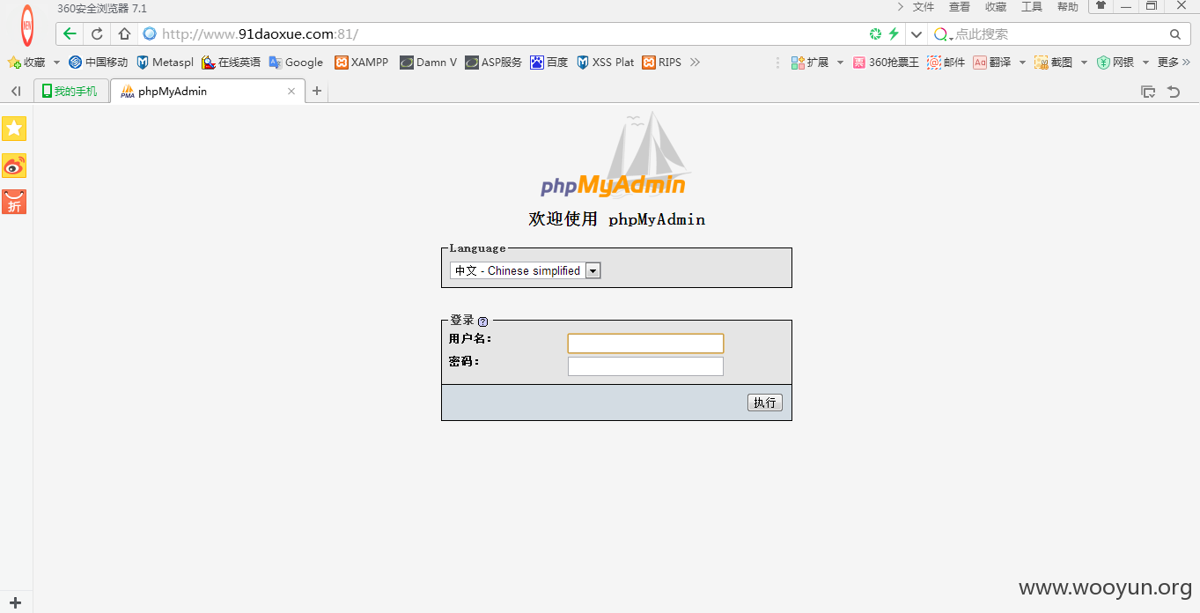Open the 网银 online banking extension
The height and width of the screenshot is (613, 1200).
tap(1115, 63)
